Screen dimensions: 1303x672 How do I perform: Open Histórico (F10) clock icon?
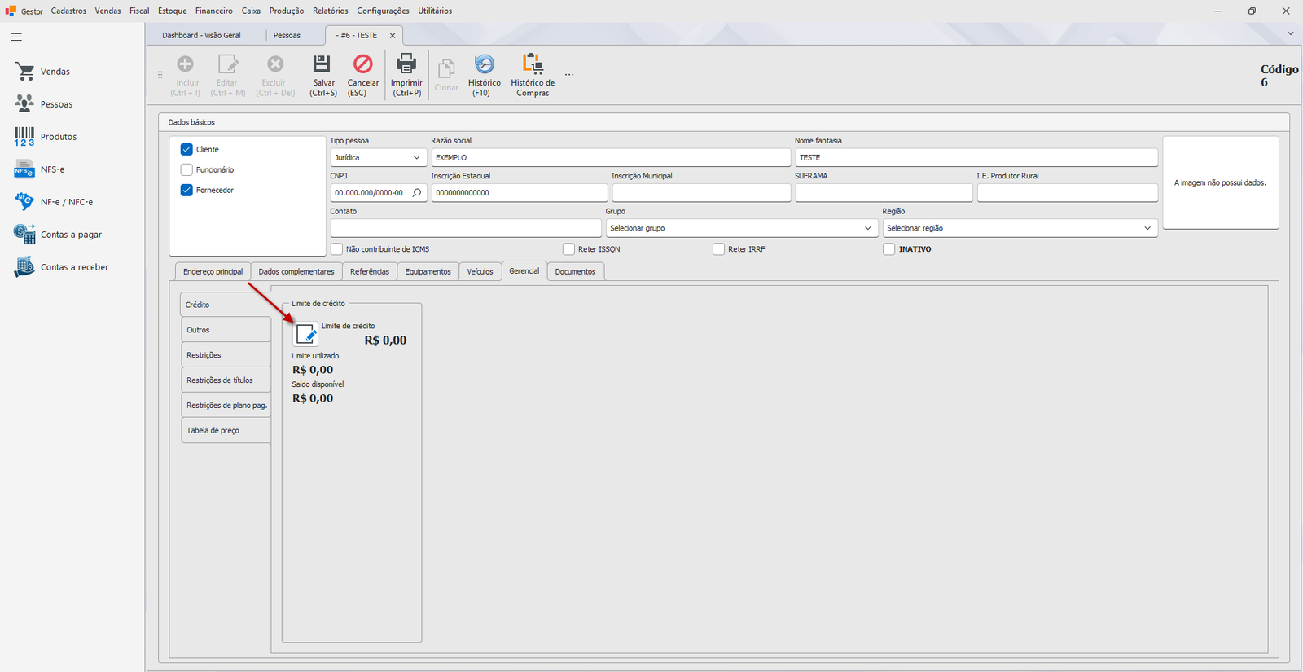tap(484, 64)
